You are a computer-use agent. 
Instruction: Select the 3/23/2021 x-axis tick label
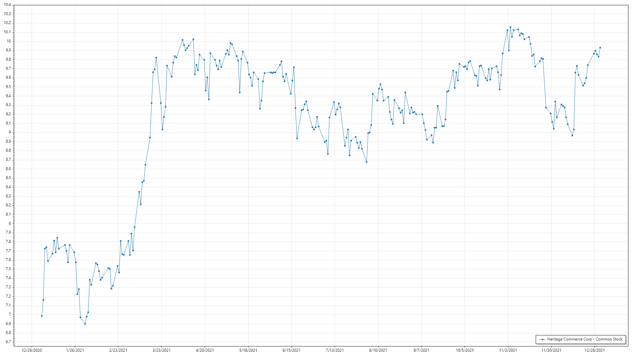click(162, 350)
